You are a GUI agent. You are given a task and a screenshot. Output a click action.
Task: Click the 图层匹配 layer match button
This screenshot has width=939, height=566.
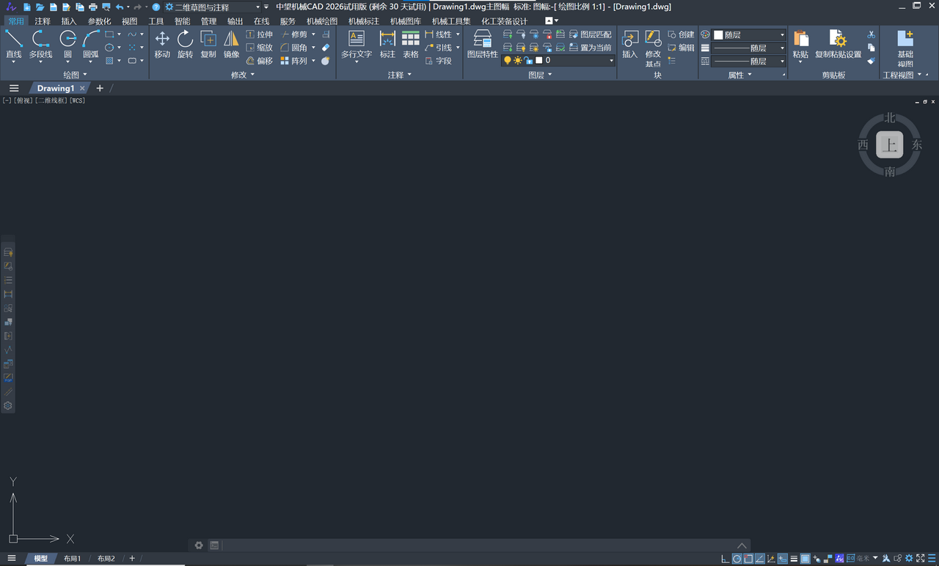coord(591,34)
